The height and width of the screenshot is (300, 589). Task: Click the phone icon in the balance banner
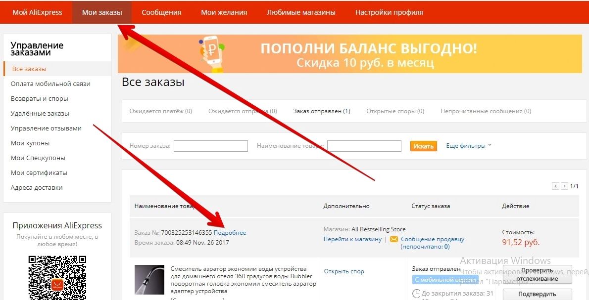[211, 53]
